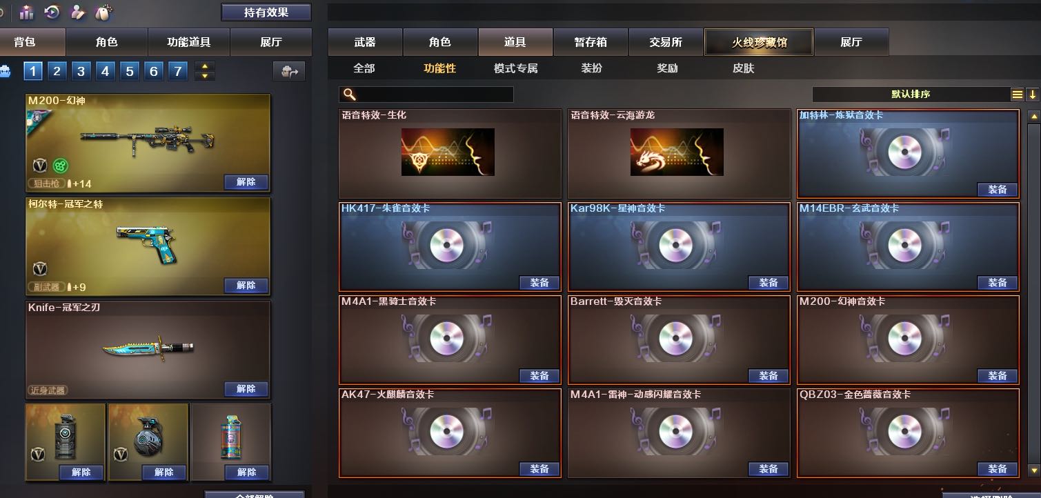Viewport: 1041px width, 498px height.
Task: Open the 默认排序 sort dropdown
Action: pos(911,94)
